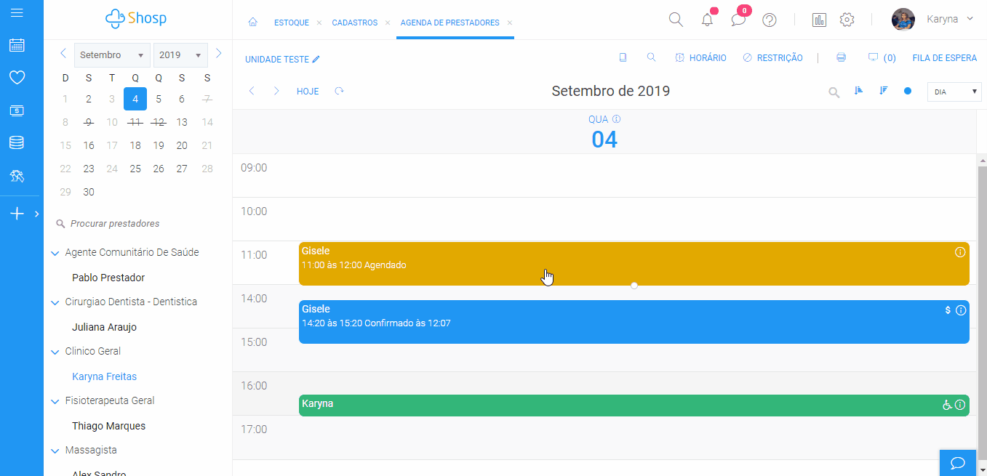Screen dimensions: 987x476
Task: Open info icon on Karyna appointment
Action: [960, 405]
